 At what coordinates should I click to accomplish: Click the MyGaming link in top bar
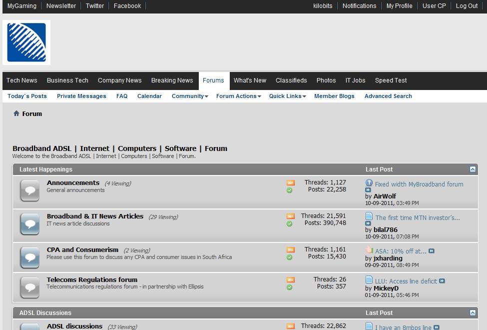tap(22, 6)
